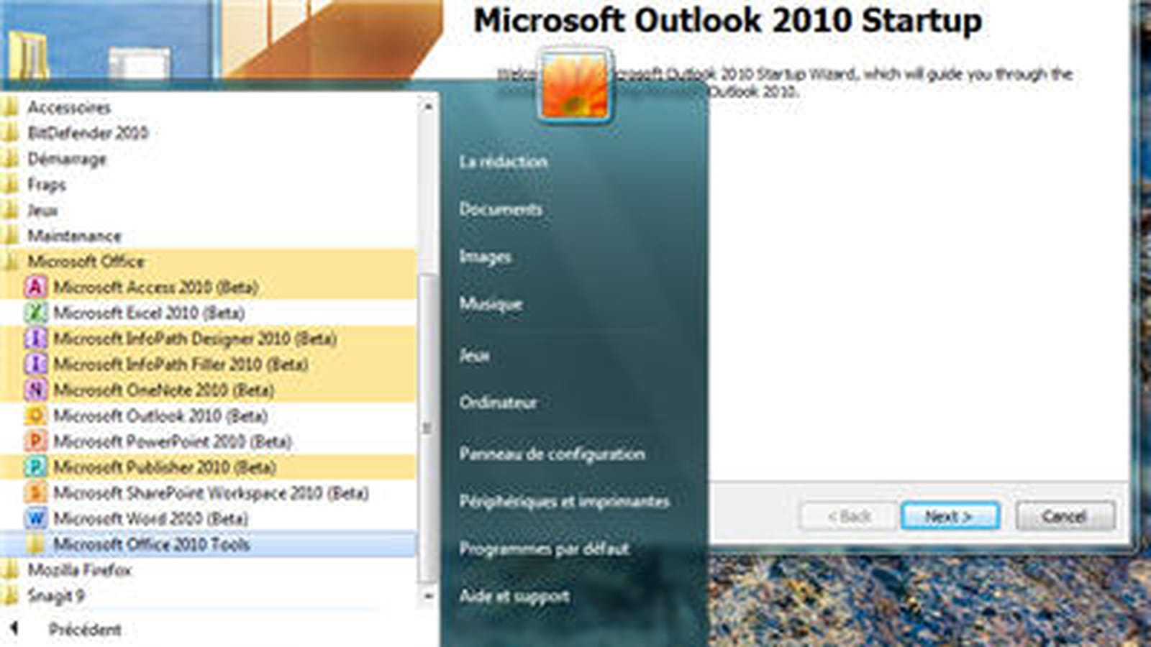Viewport: 1151px width, 647px height.
Task: Click SharePoint Workspace 2010 icon
Action: click(x=35, y=493)
